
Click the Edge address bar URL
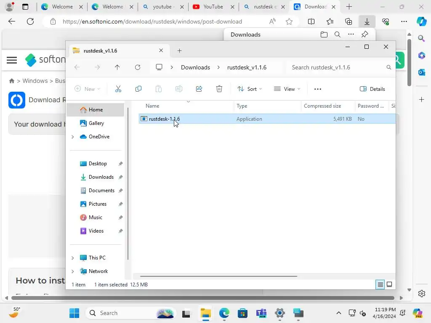coord(152,21)
